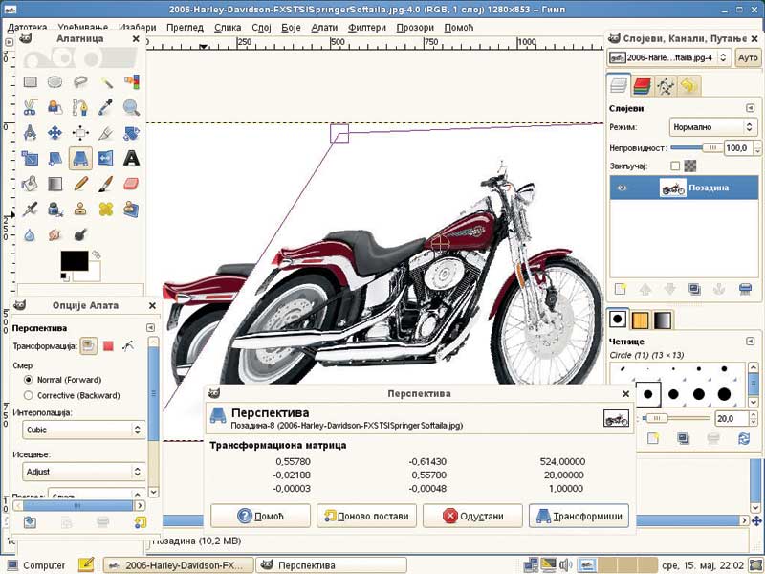Screen dimensions: 765x574
Task: Open the Режим Нормално mode dropdown
Action: pos(712,127)
